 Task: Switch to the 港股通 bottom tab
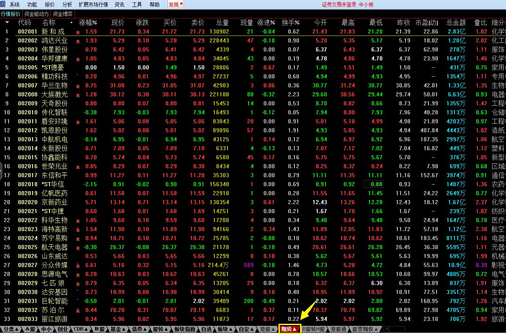click(339, 329)
